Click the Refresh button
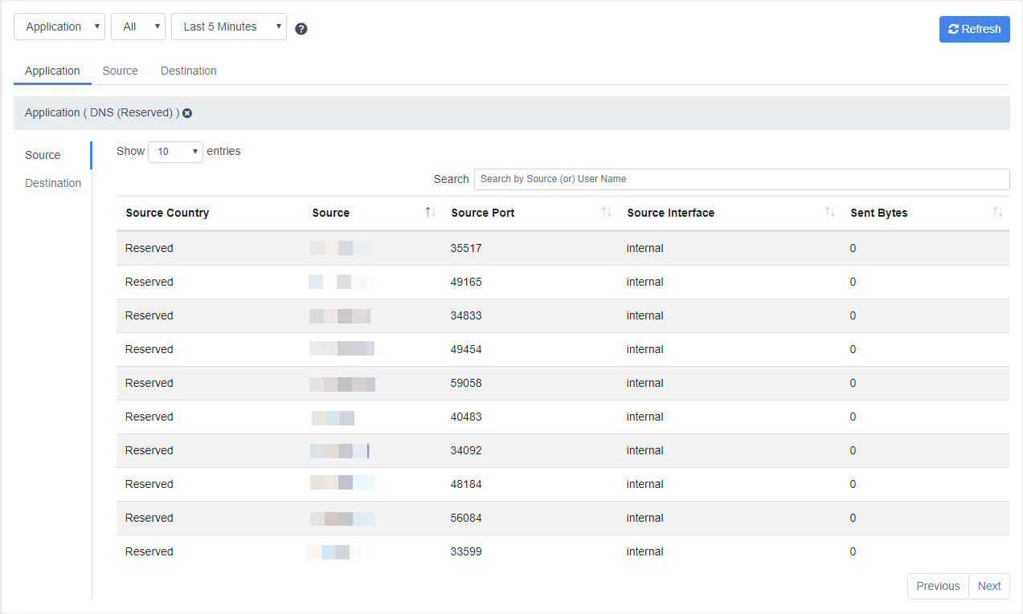 [x=975, y=29]
